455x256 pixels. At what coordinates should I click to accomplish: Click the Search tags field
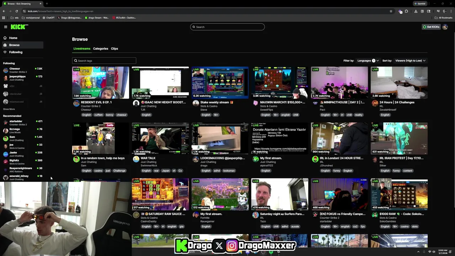click(x=104, y=61)
